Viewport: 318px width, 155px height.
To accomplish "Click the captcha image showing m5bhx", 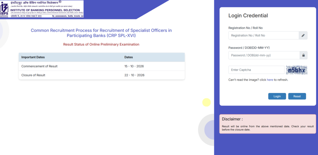I will pyautogui.click(x=297, y=70).
